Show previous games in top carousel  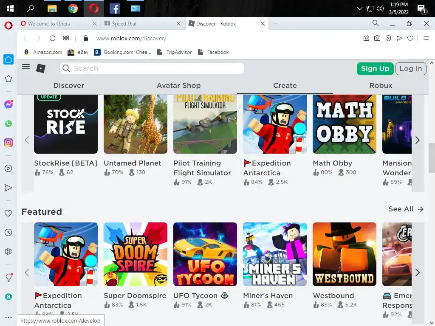(x=27, y=140)
